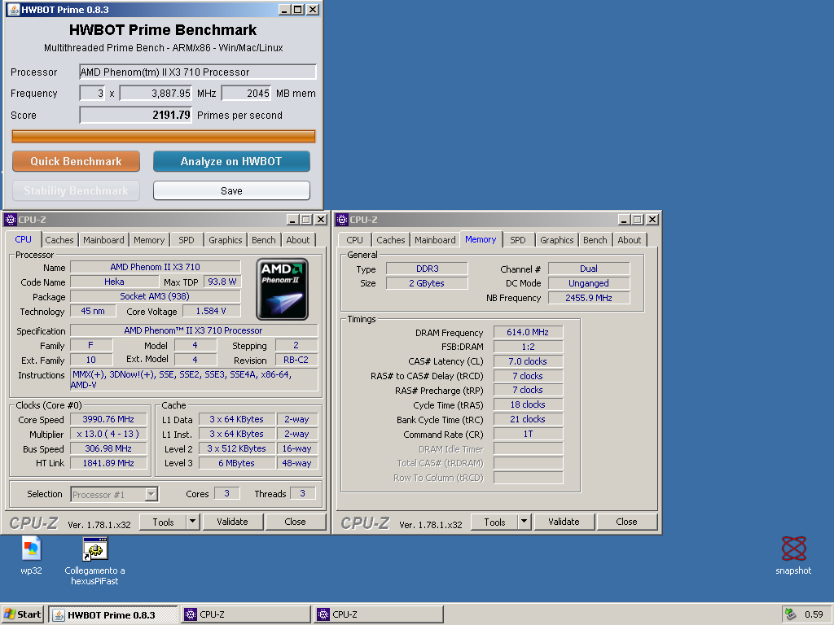Image resolution: width=834 pixels, height=625 pixels.
Task: Open the SPD tab in left CPU-Z
Action: [x=187, y=240]
